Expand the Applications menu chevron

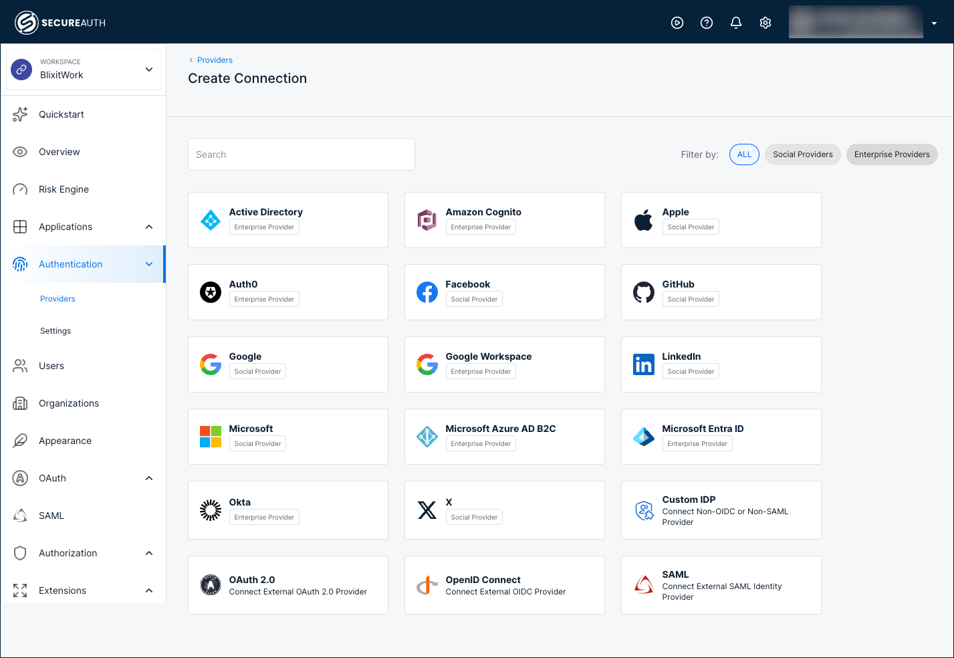coord(149,227)
